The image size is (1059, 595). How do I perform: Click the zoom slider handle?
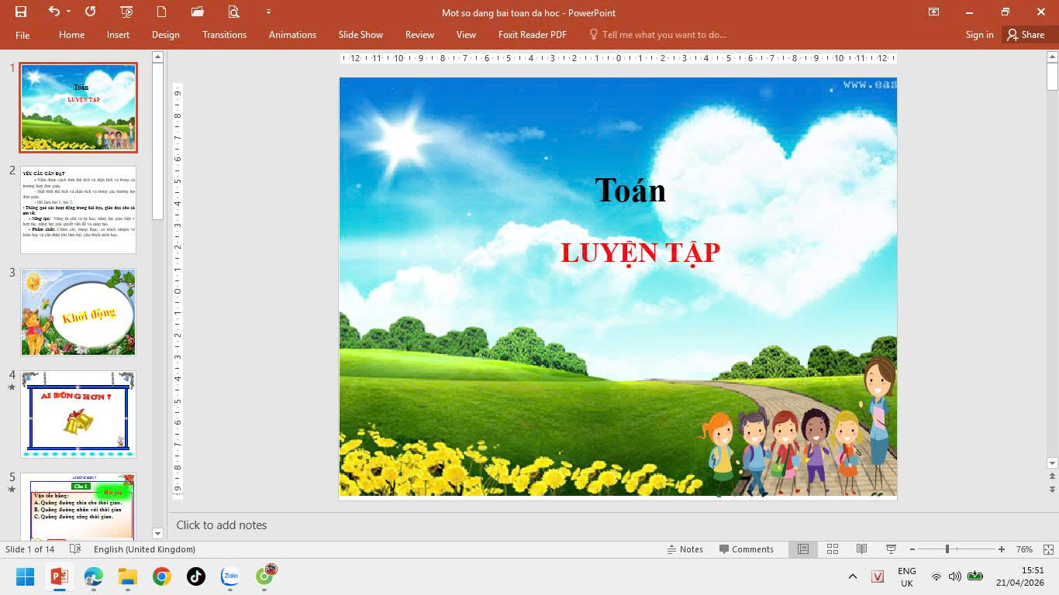click(947, 549)
